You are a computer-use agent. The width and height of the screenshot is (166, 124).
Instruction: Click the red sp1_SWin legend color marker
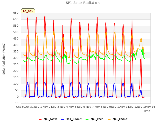tap(40, 119)
